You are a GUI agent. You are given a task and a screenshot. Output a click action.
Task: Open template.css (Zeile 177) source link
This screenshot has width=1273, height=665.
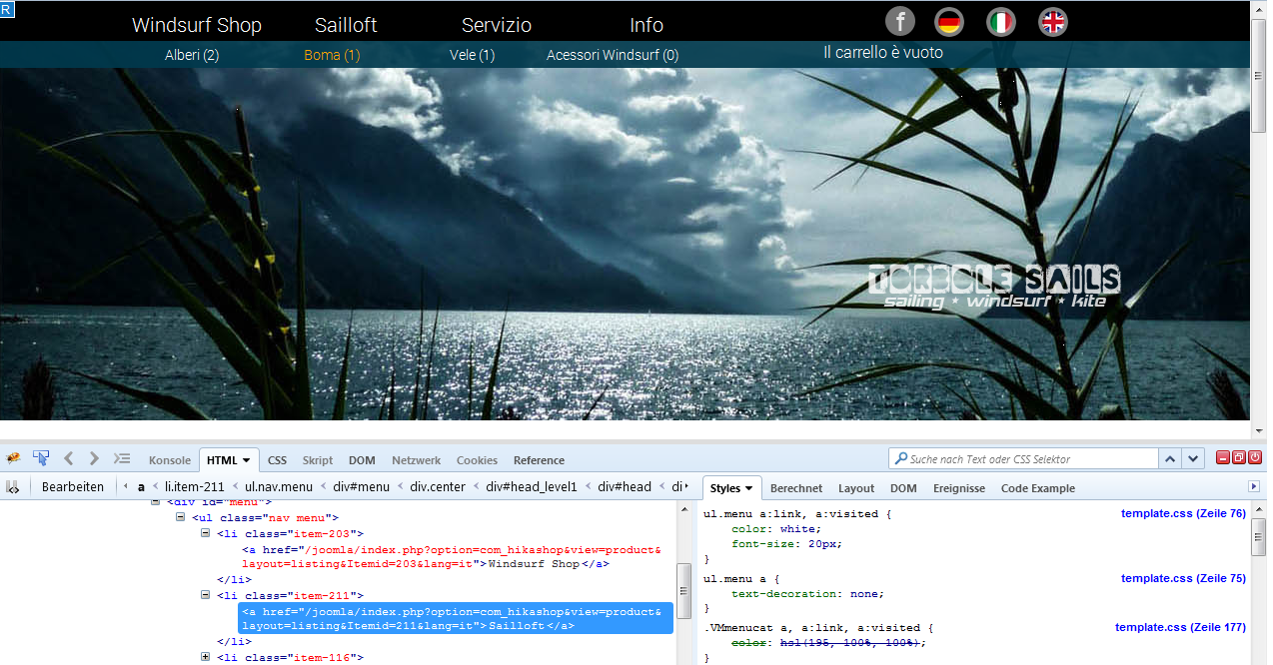point(1180,627)
